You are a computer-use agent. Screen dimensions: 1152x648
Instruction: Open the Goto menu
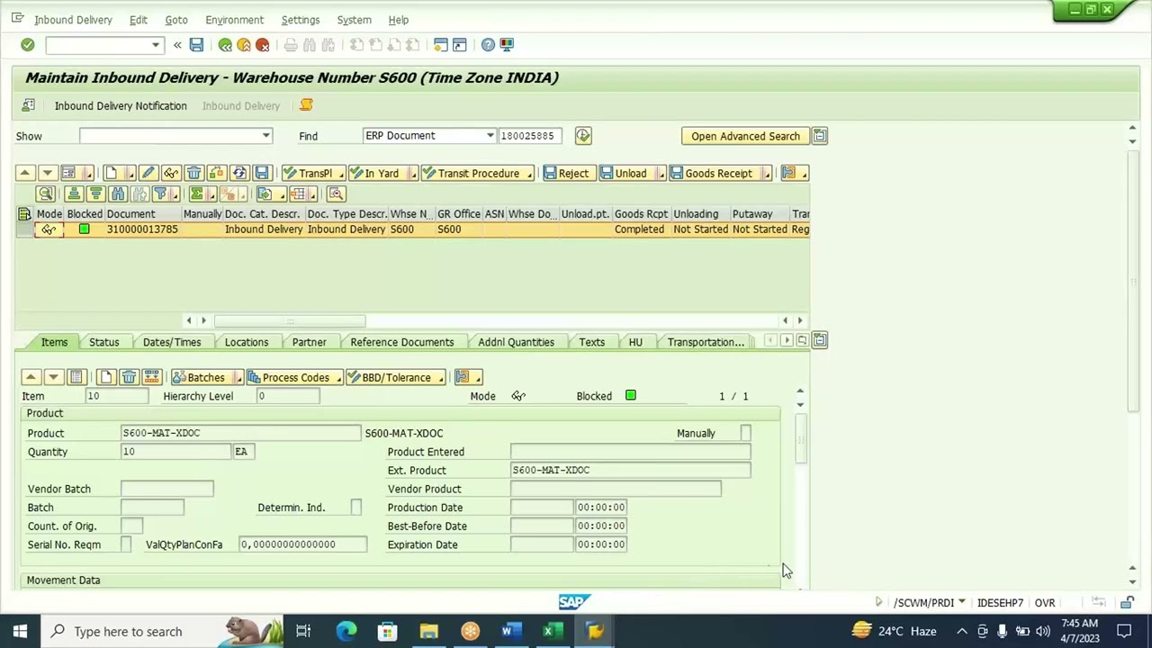176,20
